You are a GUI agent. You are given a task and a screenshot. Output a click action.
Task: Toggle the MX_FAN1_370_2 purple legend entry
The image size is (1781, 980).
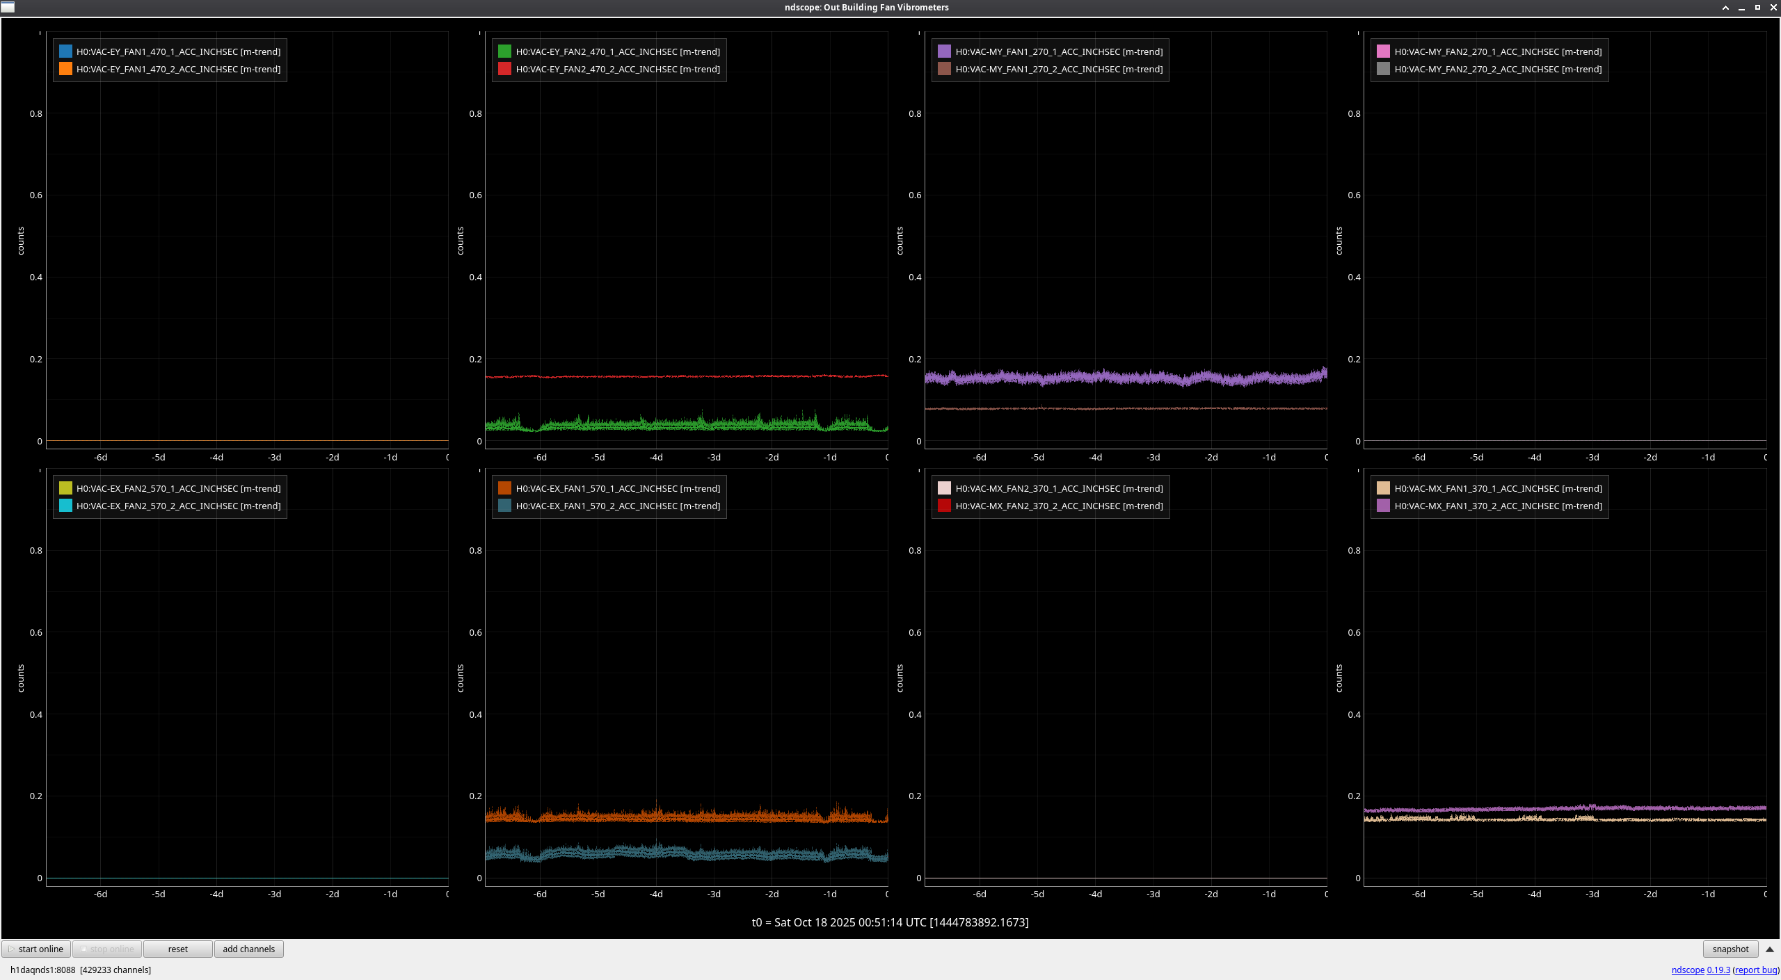(x=1383, y=506)
